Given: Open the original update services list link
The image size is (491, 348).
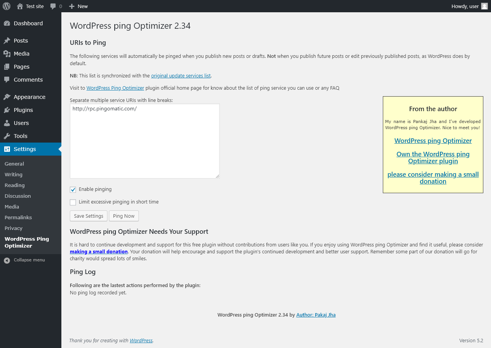Looking at the screenshot, I should point(181,76).
